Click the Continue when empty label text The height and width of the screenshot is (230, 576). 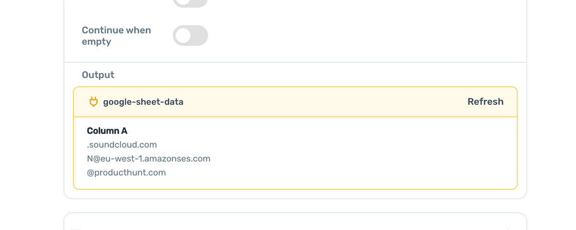(x=116, y=36)
